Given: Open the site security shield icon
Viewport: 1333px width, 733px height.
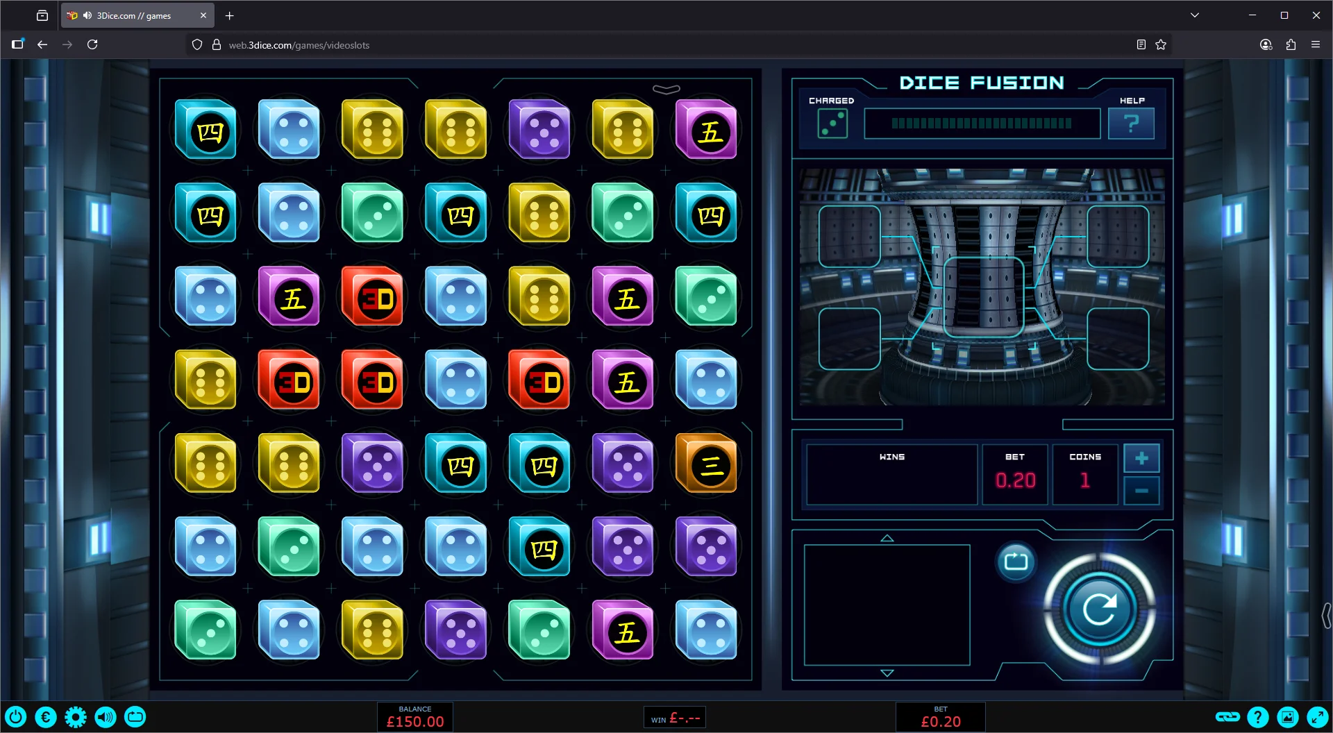Looking at the screenshot, I should click(197, 44).
